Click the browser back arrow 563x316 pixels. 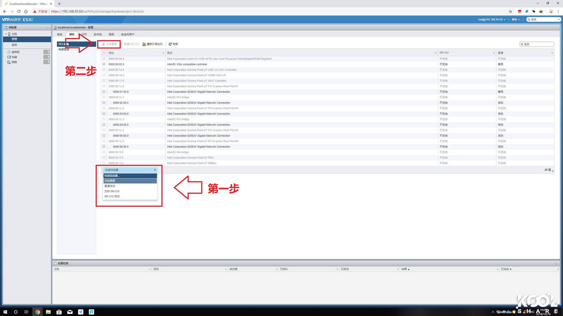click(5, 11)
